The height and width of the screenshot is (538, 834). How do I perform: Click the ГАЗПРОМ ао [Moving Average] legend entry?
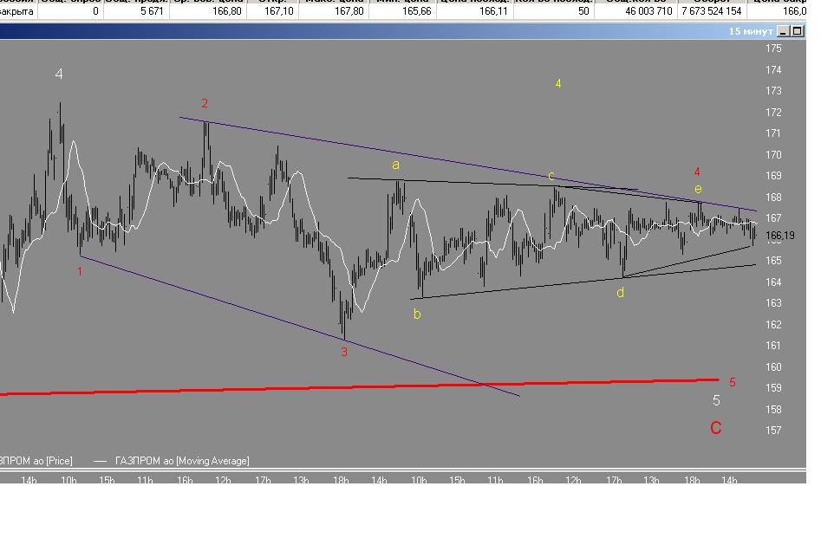pos(172,461)
